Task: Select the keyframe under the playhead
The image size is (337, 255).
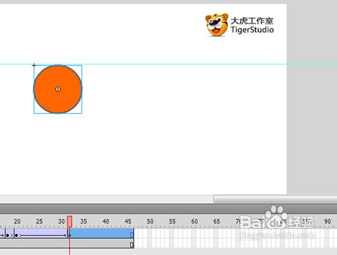Action: click(69, 235)
